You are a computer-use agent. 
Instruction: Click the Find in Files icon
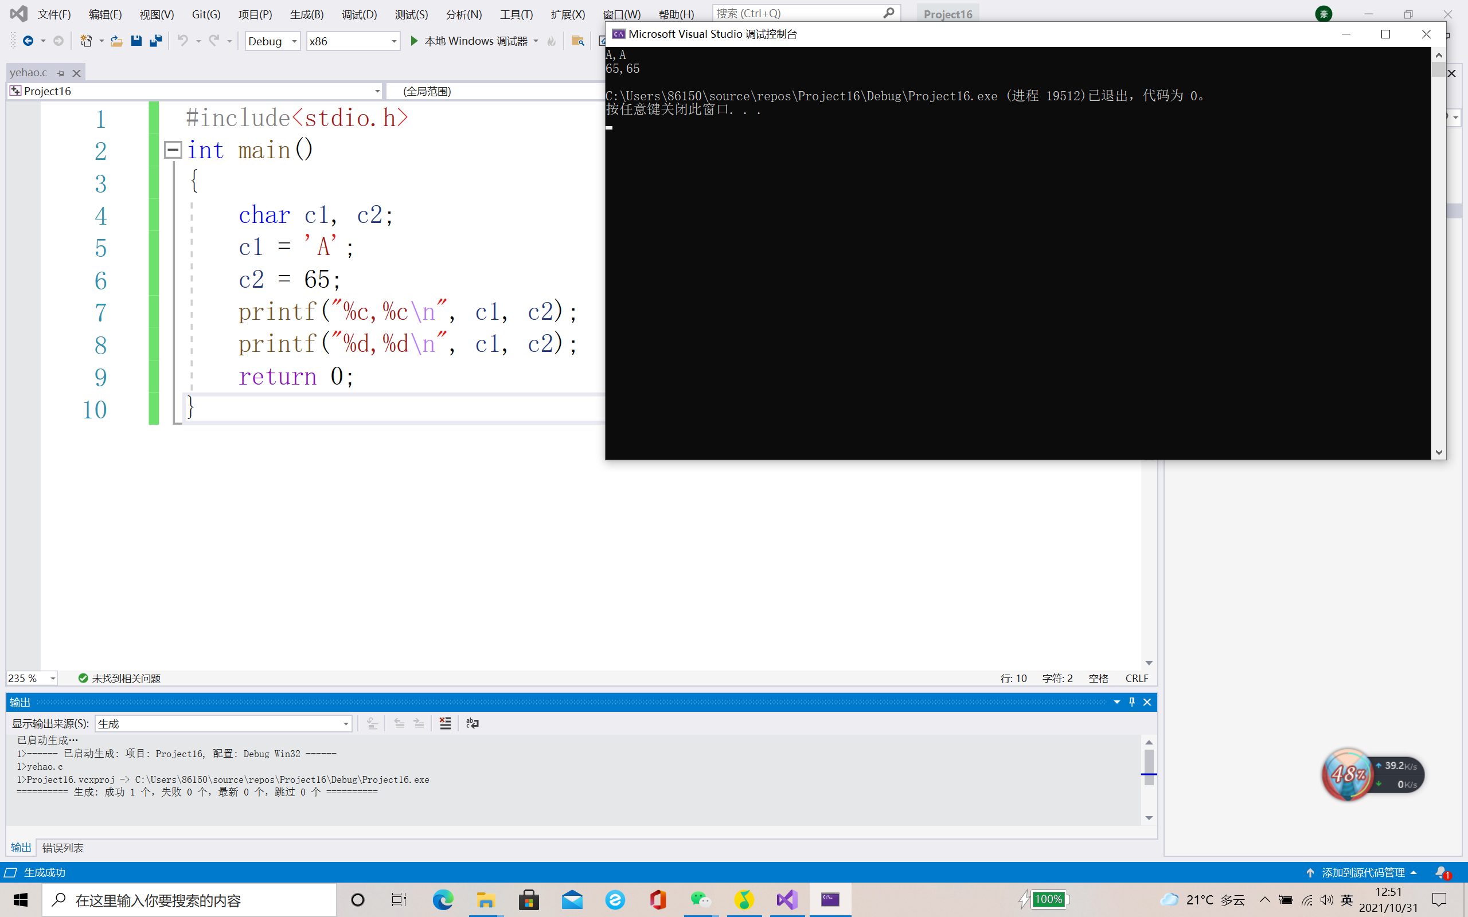tap(577, 41)
